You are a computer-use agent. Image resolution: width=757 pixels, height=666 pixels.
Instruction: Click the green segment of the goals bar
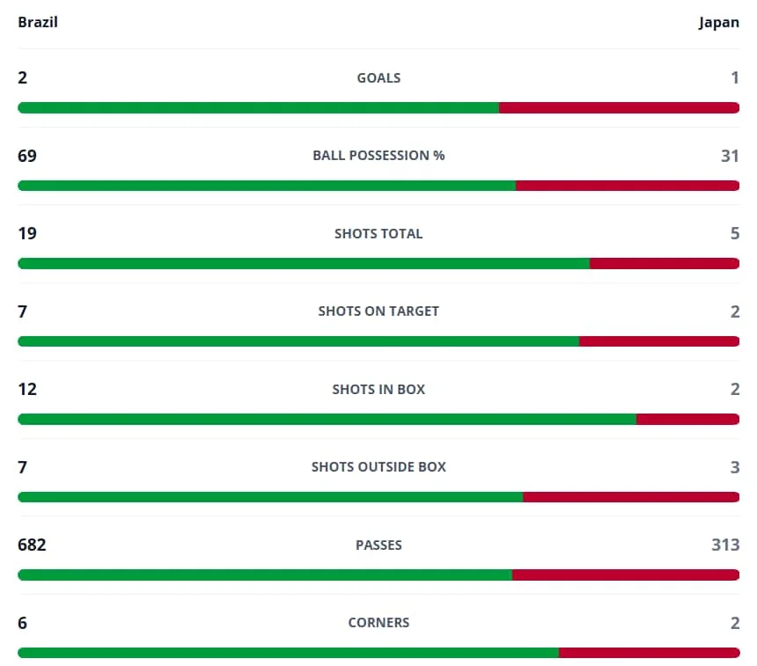click(258, 107)
